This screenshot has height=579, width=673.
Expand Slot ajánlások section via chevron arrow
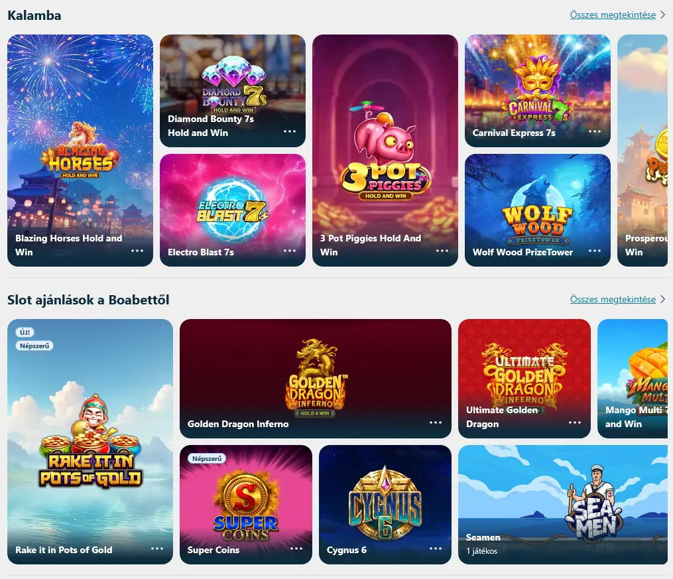click(x=662, y=299)
